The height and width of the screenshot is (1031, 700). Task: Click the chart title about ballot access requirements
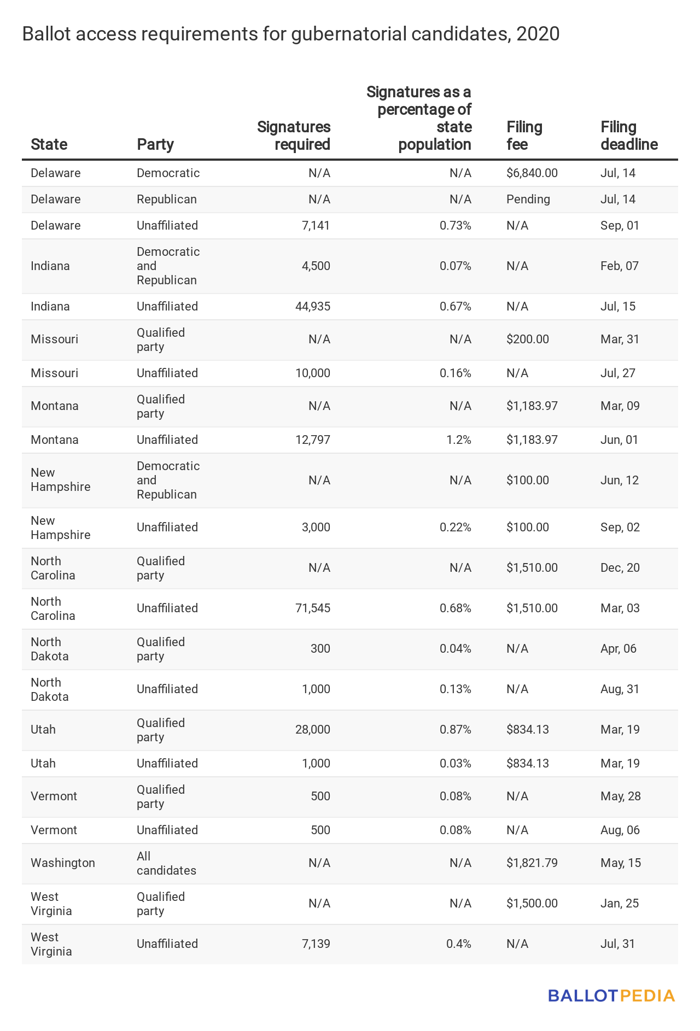click(x=291, y=34)
